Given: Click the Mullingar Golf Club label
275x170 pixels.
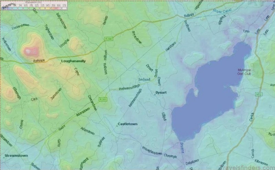Looking at the screenshot, I should click(244, 72).
